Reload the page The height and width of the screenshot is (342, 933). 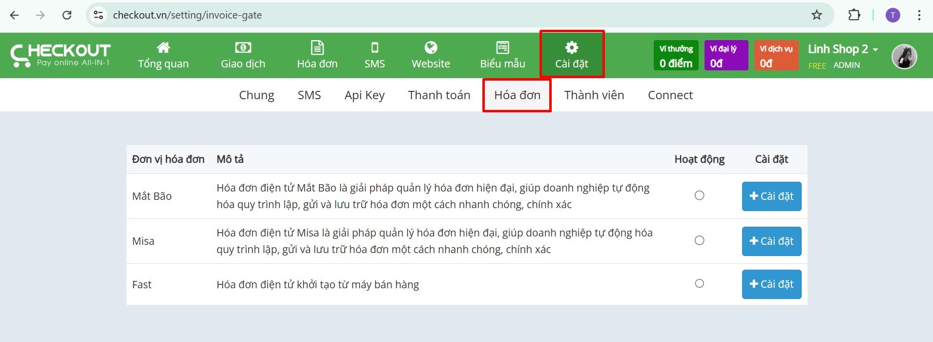67,15
